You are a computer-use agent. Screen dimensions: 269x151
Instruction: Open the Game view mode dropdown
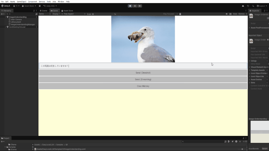tap(45, 14)
